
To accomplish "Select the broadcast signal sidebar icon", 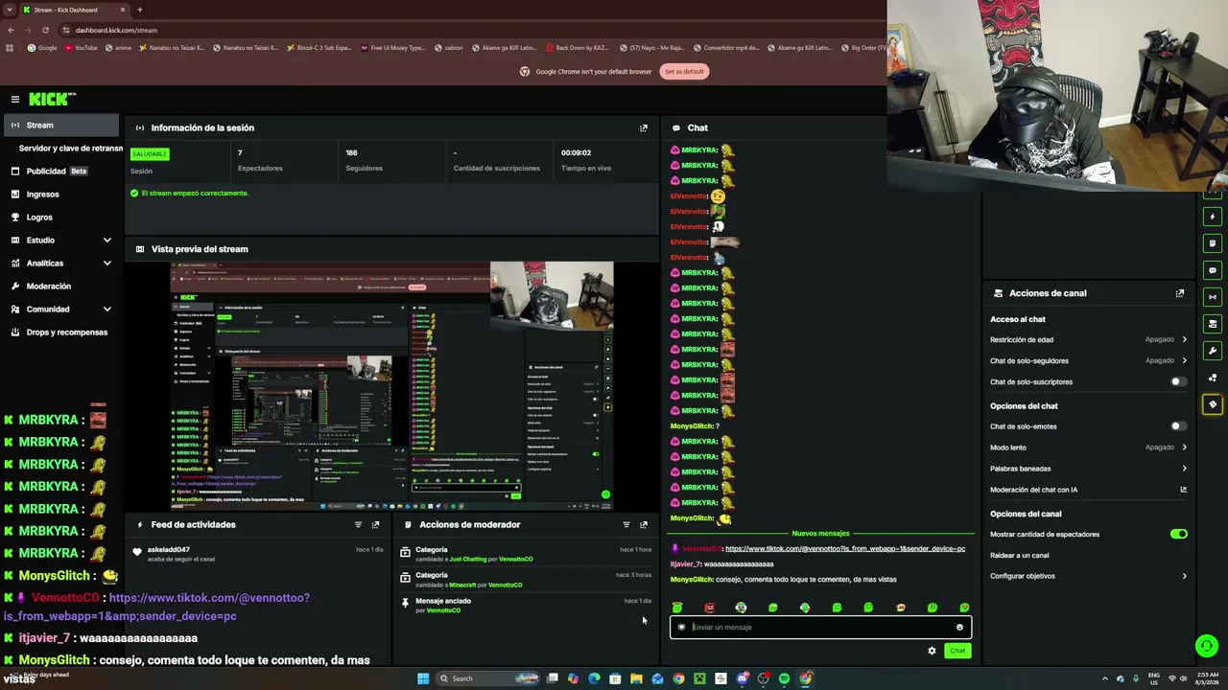I will (1213, 297).
